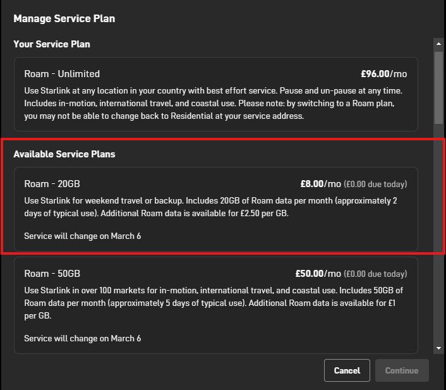Click the scrollbar down arrow
Screen dimensions: 446x390
coord(438,348)
